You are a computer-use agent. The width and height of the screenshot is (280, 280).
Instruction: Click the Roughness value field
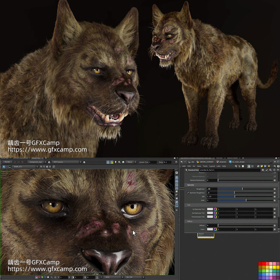212,189
